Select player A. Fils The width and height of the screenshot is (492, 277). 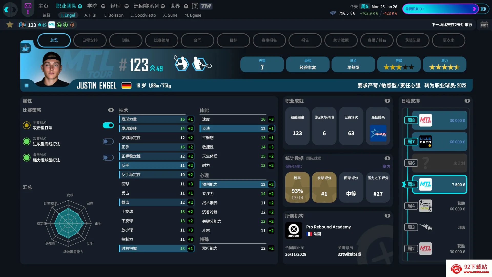[90, 15]
